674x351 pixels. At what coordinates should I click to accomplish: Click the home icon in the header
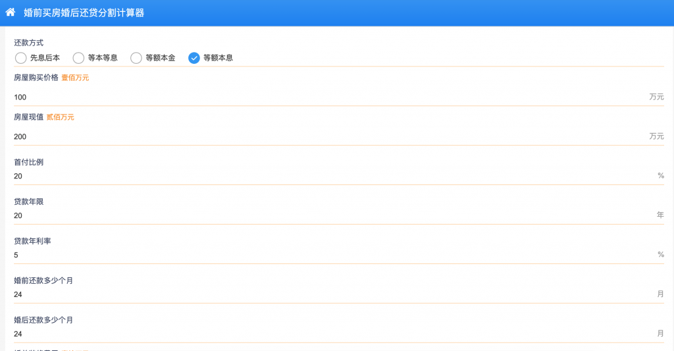[11, 13]
